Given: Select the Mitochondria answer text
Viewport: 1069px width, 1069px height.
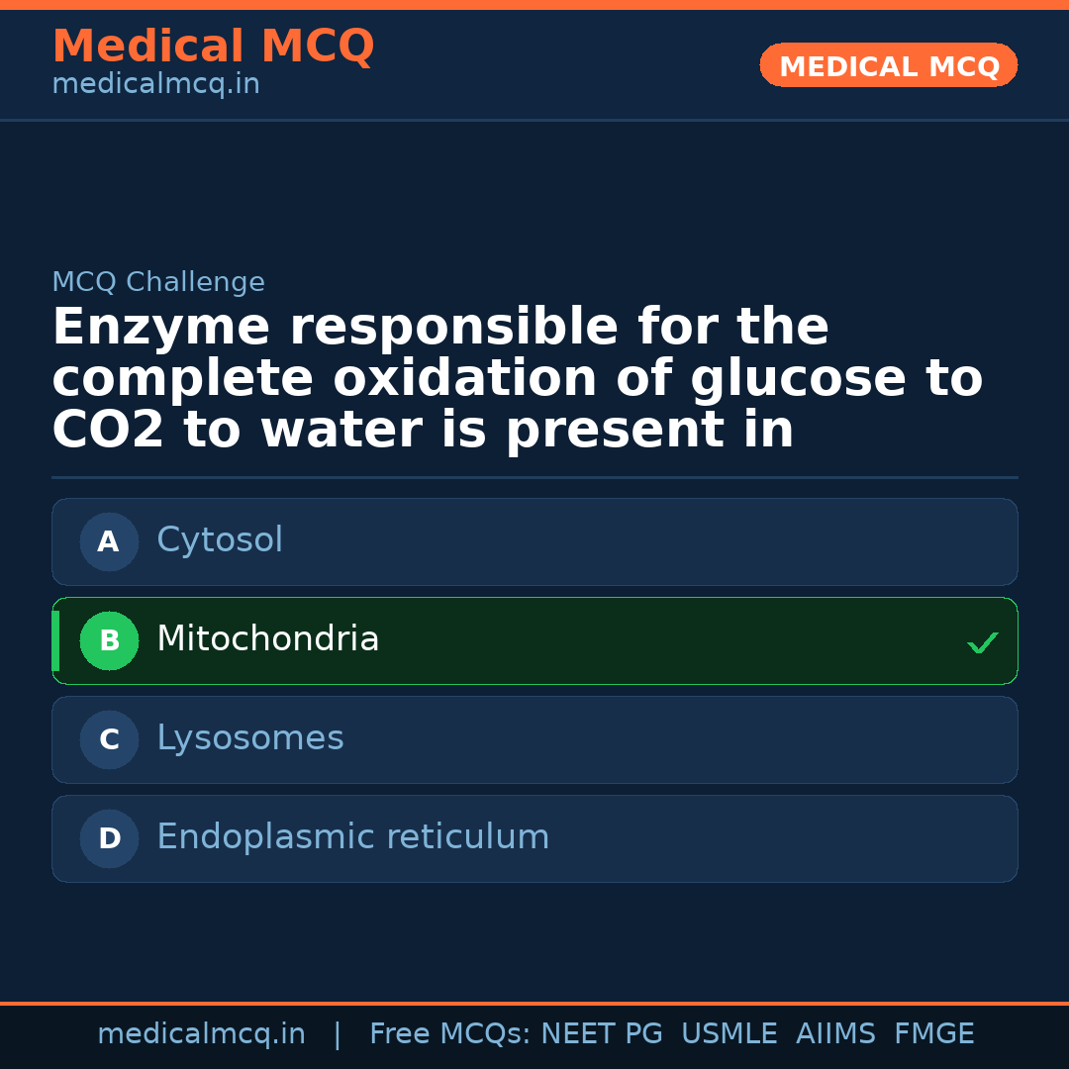Looking at the screenshot, I should click(x=268, y=640).
